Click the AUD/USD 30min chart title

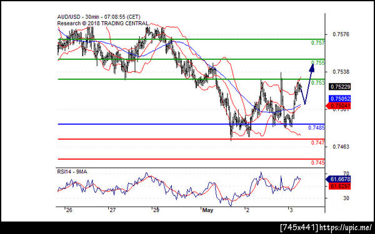[99, 17]
